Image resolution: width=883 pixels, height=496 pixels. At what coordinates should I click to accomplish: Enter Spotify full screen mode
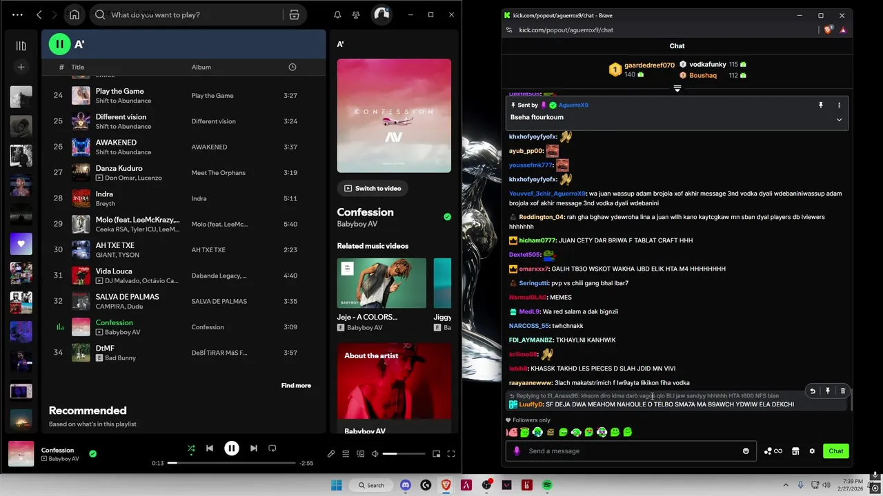(451, 453)
